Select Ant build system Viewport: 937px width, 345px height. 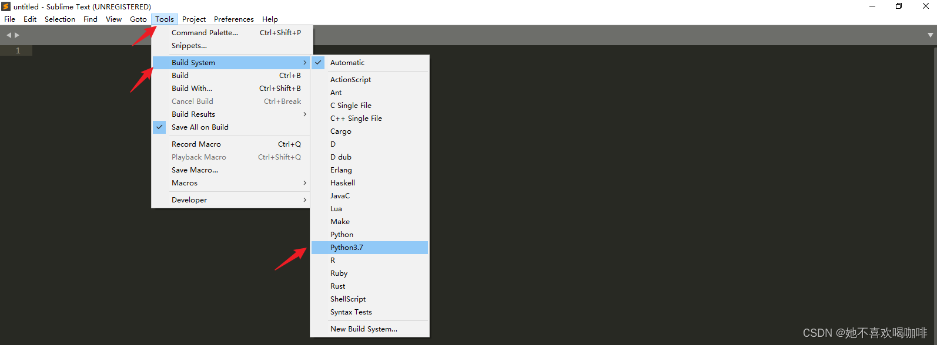(370, 92)
